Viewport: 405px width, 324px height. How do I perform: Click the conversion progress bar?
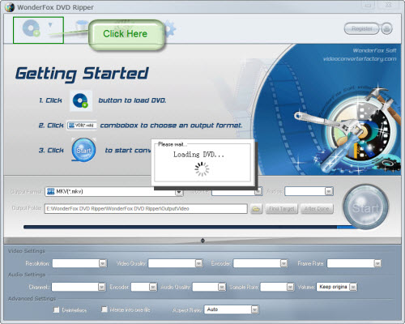click(189, 227)
